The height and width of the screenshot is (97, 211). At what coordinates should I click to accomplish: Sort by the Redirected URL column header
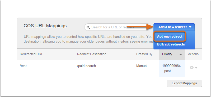[x=31, y=54]
